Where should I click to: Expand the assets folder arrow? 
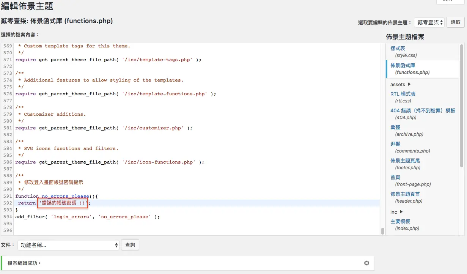click(409, 84)
